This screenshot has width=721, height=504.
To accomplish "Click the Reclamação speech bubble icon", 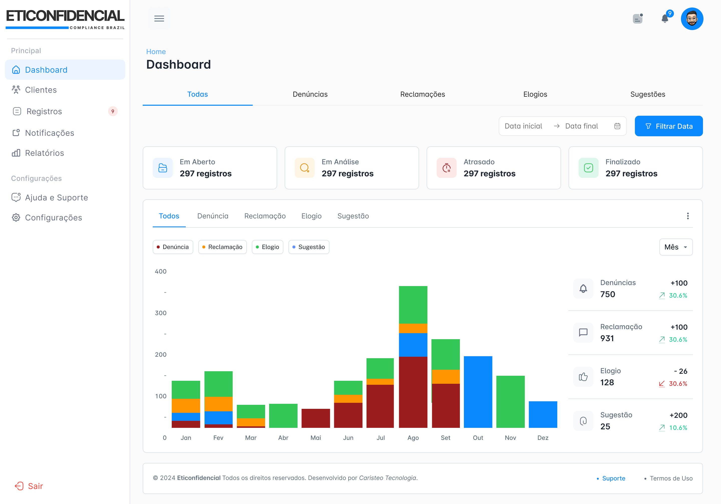I will [583, 332].
